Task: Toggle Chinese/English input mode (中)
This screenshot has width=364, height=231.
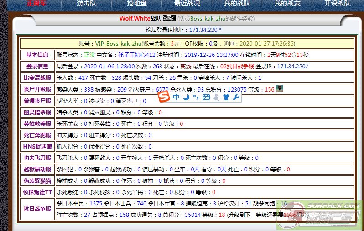Action: [x=176, y=97]
